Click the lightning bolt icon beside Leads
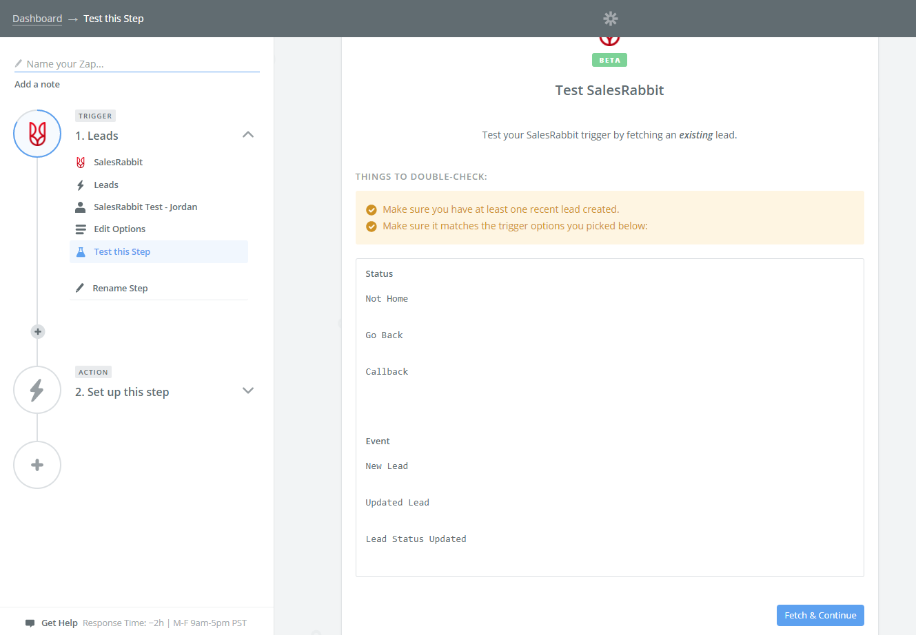This screenshot has width=916, height=635. click(x=81, y=185)
